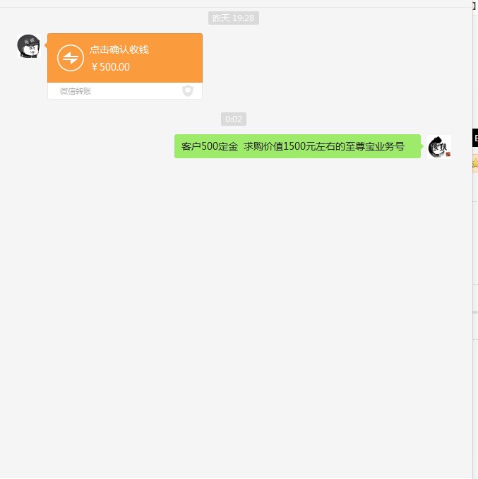Image resolution: width=478 pixels, height=479 pixels.
Task: Click the black tile at right edge
Action: tap(475, 138)
